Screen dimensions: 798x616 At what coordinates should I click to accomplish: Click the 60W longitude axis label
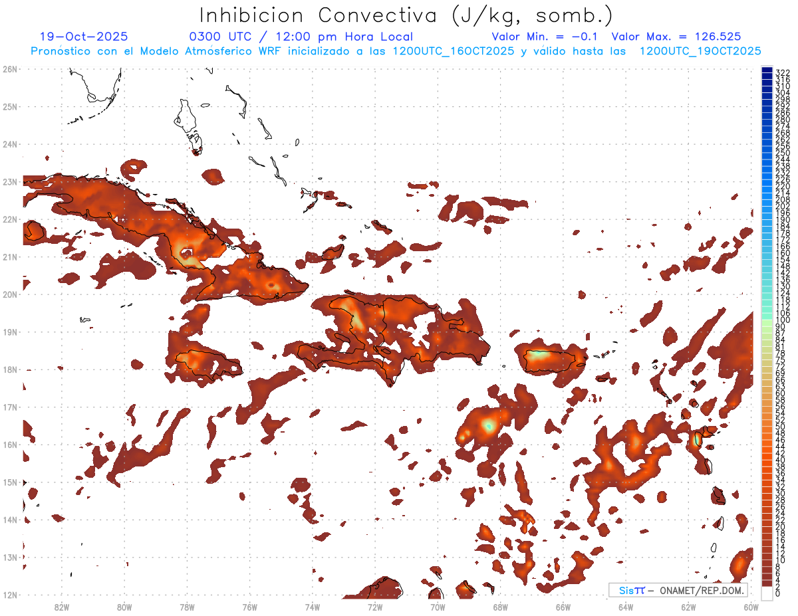click(751, 606)
